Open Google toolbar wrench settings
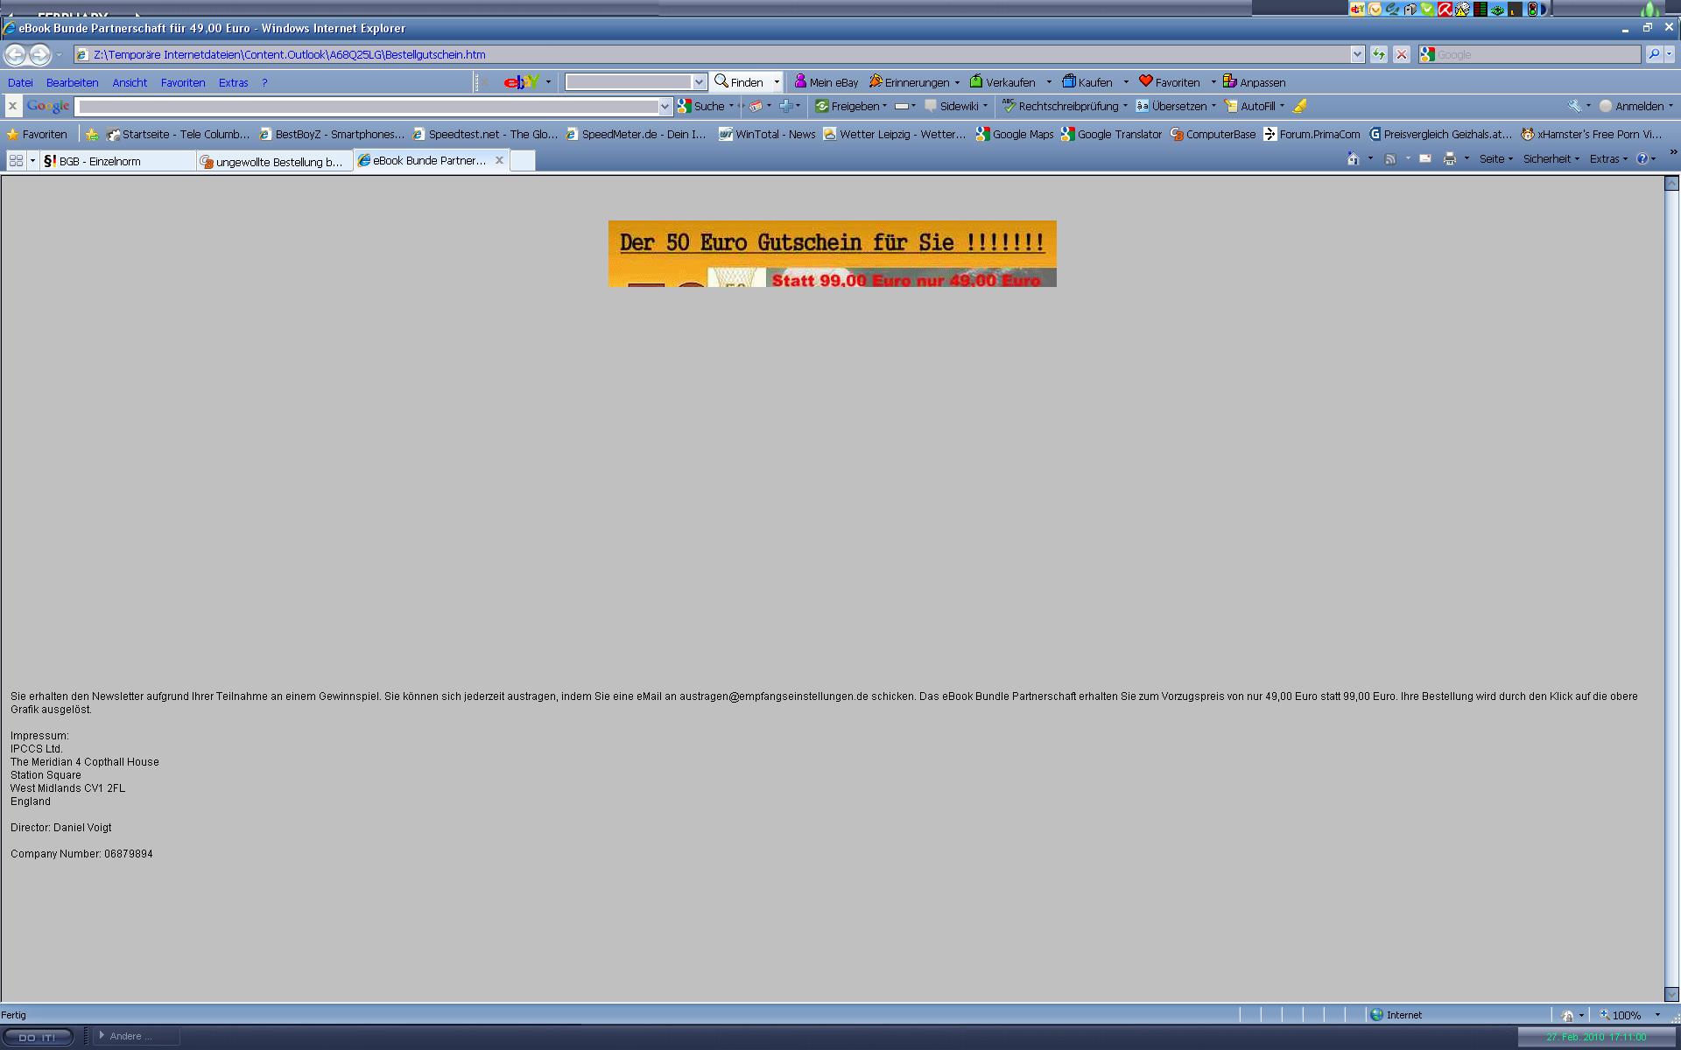The image size is (1681, 1050). [1574, 106]
